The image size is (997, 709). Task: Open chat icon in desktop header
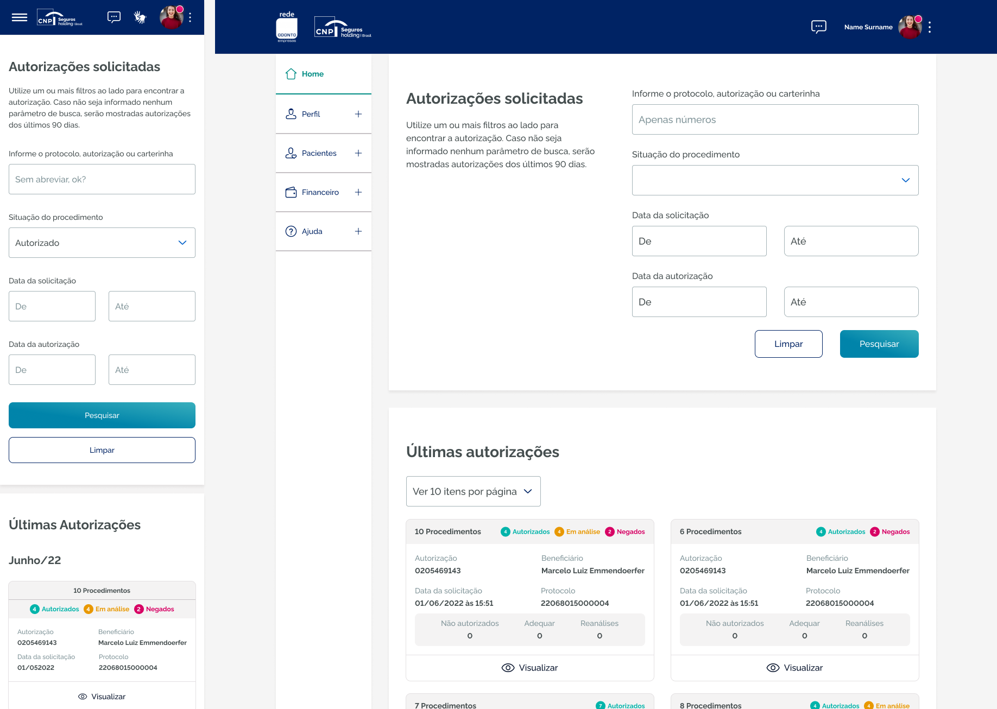coord(818,27)
